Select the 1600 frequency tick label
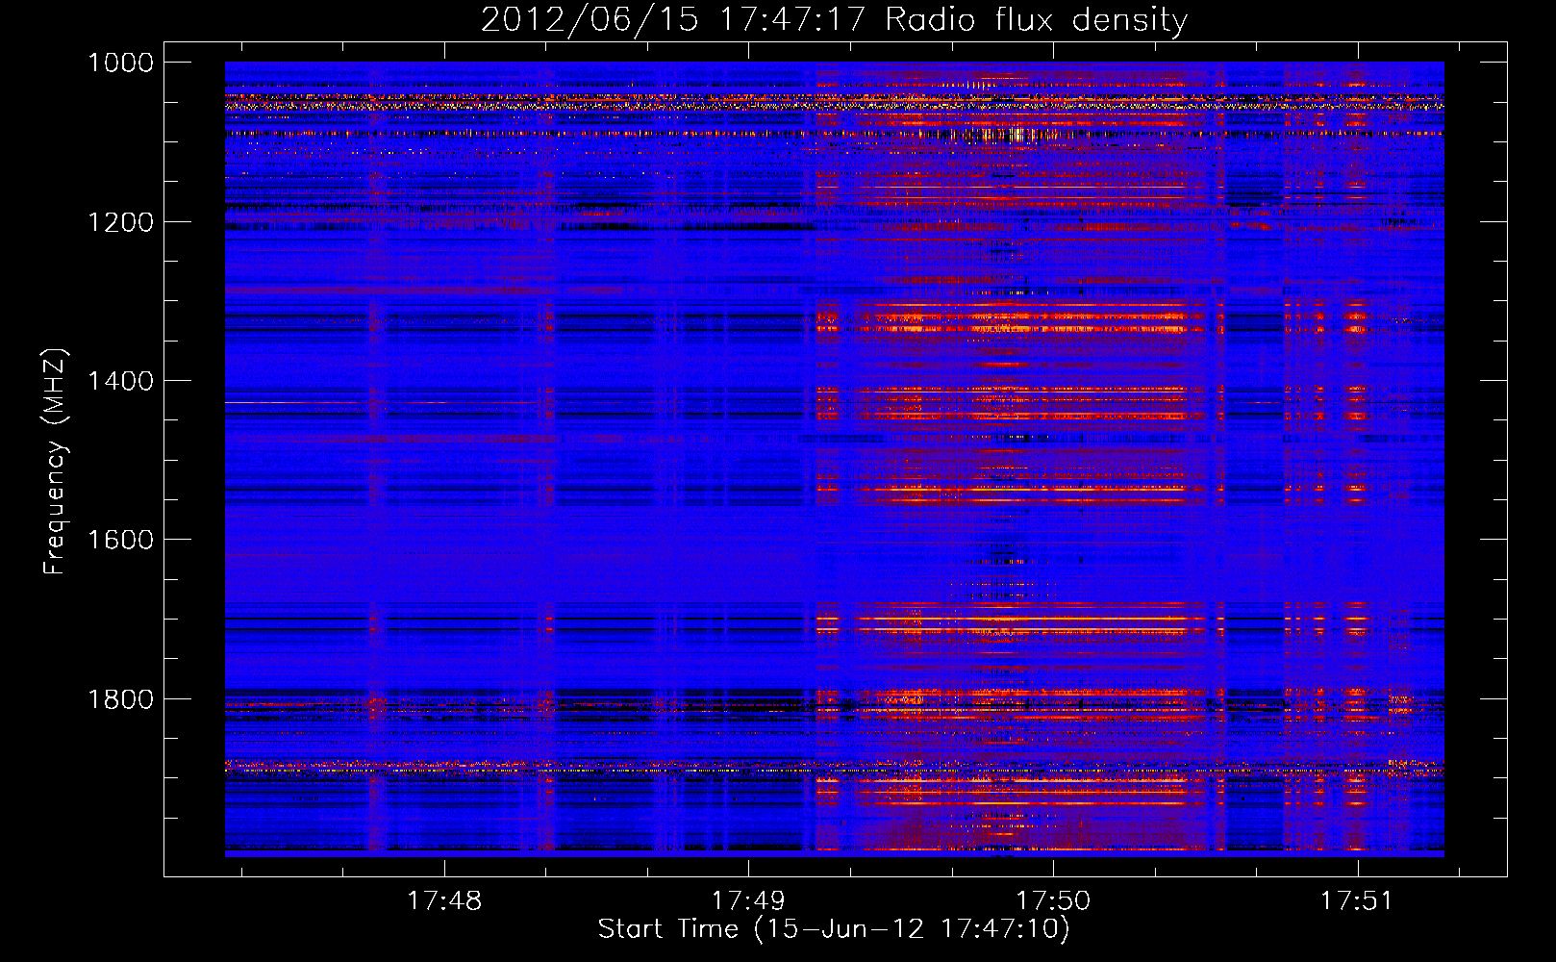 pyautogui.click(x=120, y=540)
